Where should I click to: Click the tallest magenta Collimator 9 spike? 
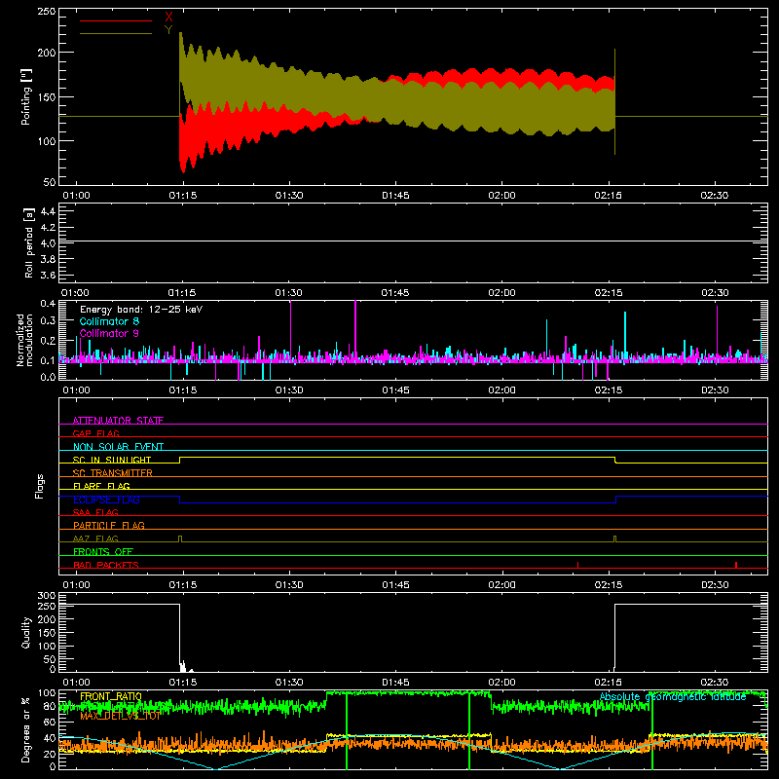click(x=355, y=330)
